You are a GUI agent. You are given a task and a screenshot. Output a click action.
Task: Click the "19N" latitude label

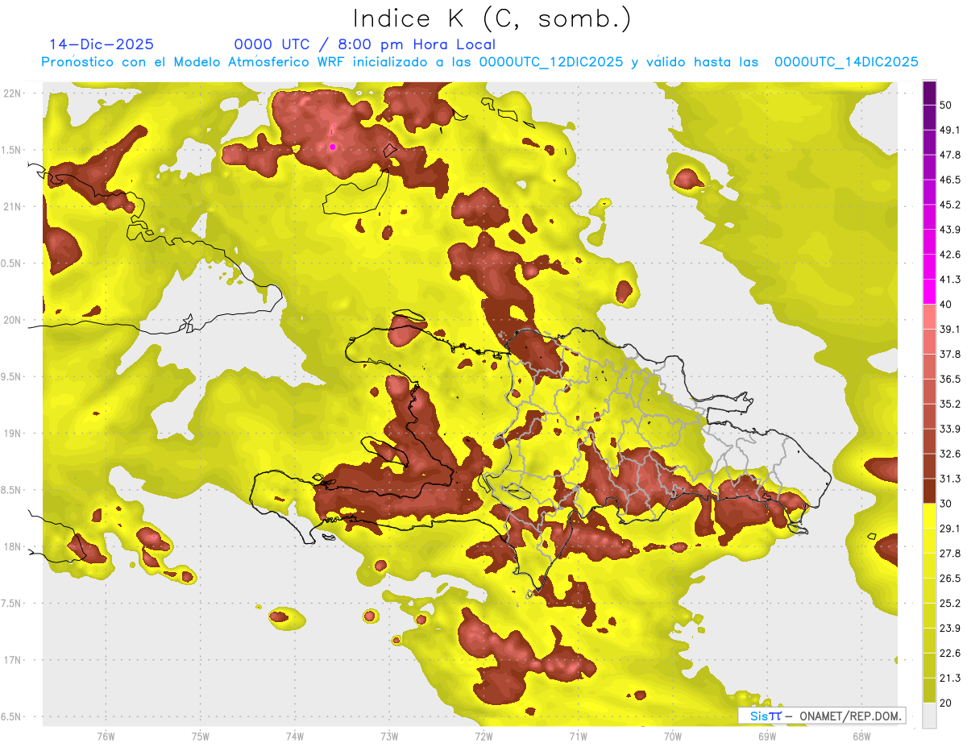tap(12, 434)
